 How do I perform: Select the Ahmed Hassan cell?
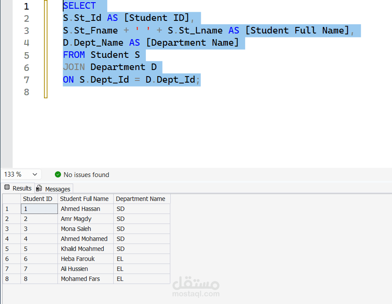(x=85, y=209)
